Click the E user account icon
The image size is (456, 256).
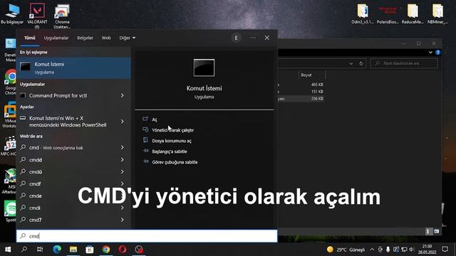pos(236,38)
